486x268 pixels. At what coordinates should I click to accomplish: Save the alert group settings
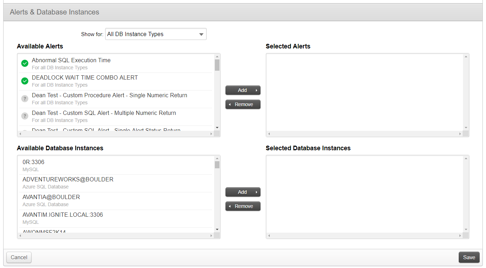(x=469, y=257)
